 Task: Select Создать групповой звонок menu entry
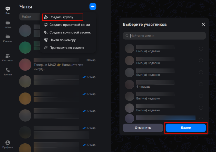[x=63, y=32]
